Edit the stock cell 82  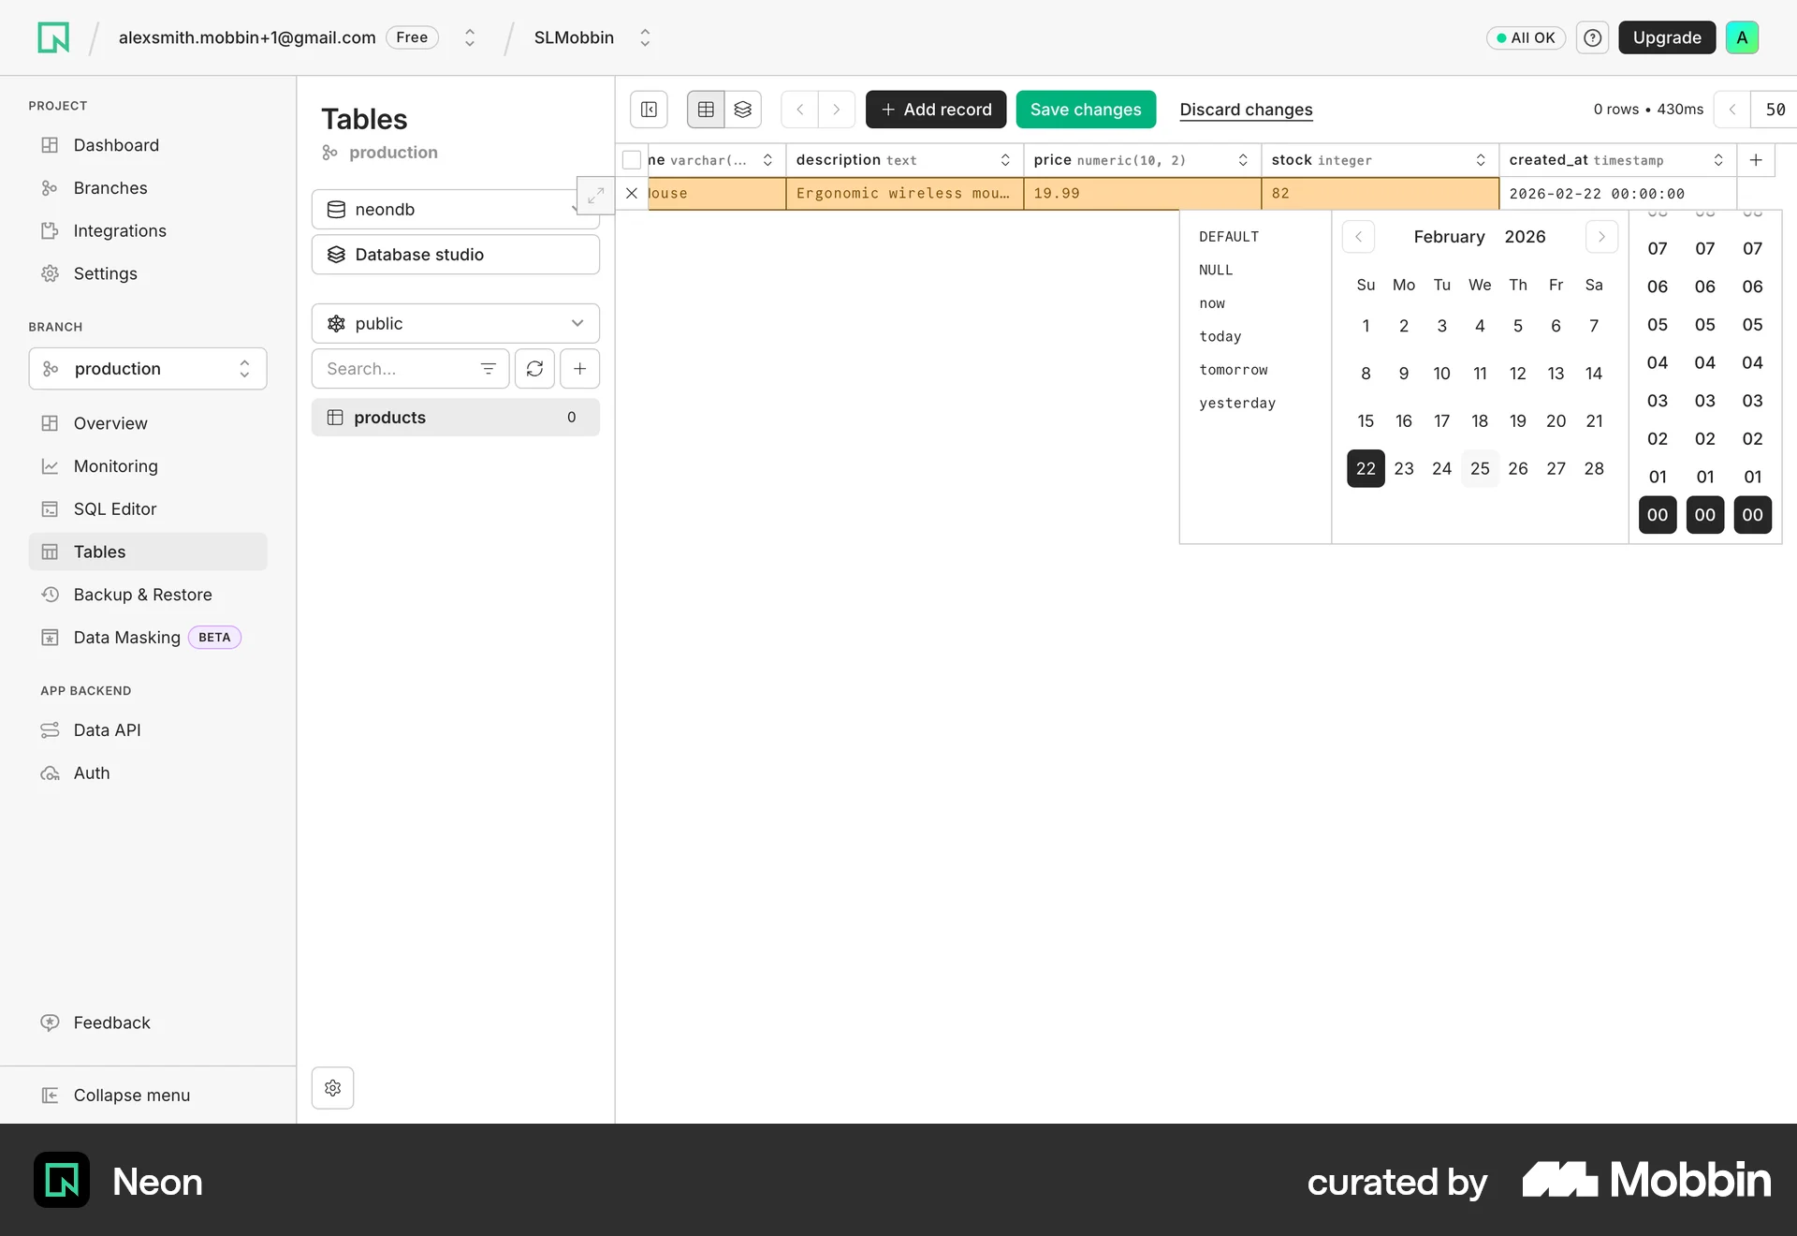pyautogui.click(x=1380, y=193)
